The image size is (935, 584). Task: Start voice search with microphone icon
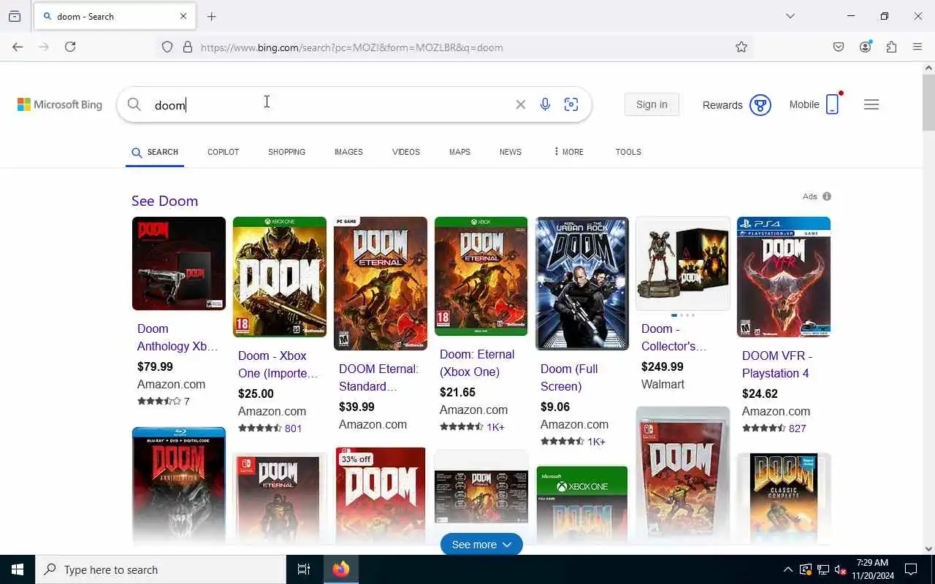(545, 104)
